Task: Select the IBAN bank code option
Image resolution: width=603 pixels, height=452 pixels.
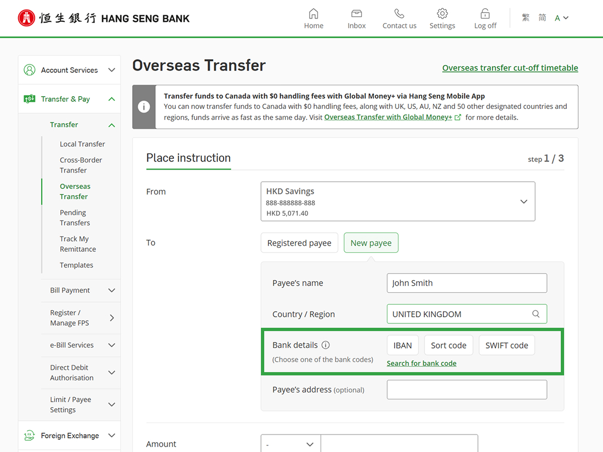Action: 403,345
